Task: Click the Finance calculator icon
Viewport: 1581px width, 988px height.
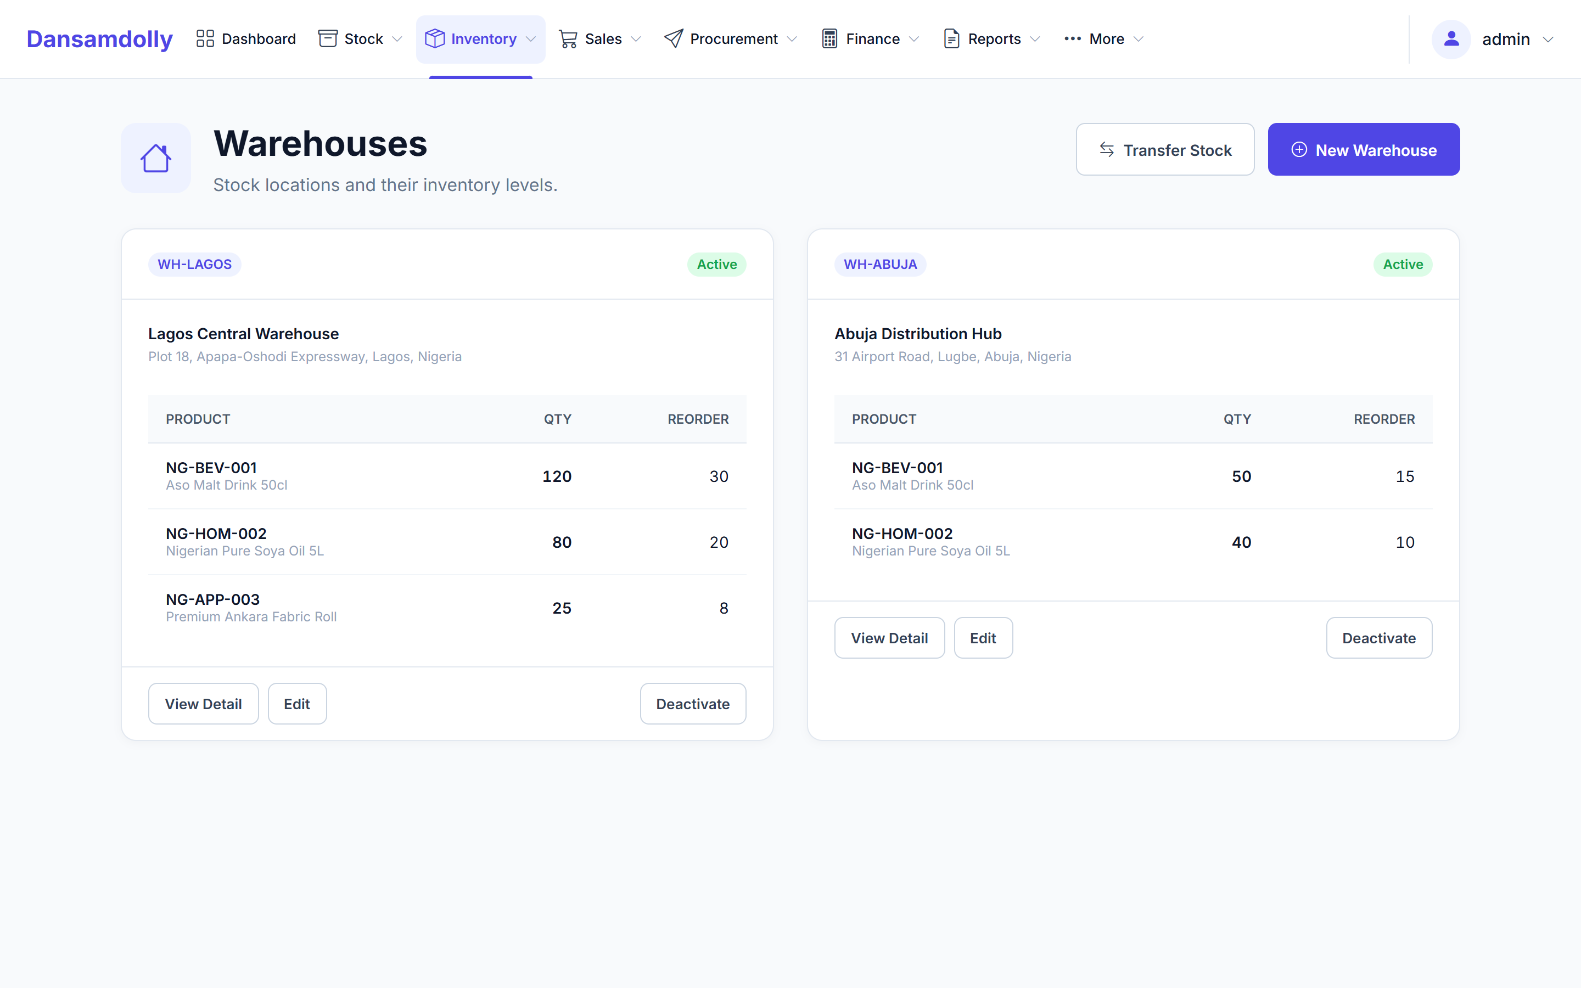Action: pyautogui.click(x=829, y=38)
